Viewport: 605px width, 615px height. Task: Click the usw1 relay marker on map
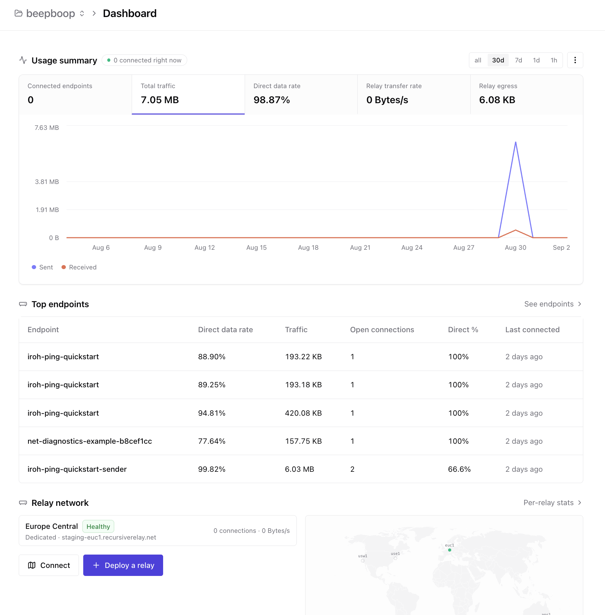pyautogui.click(x=363, y=561)
